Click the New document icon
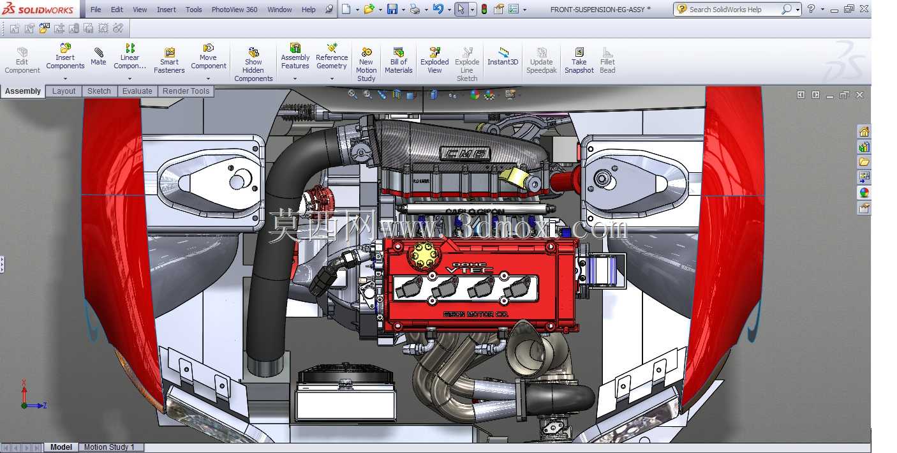Image resolution: width=897 pixels, height=453 pixels. tap(346, 9)
